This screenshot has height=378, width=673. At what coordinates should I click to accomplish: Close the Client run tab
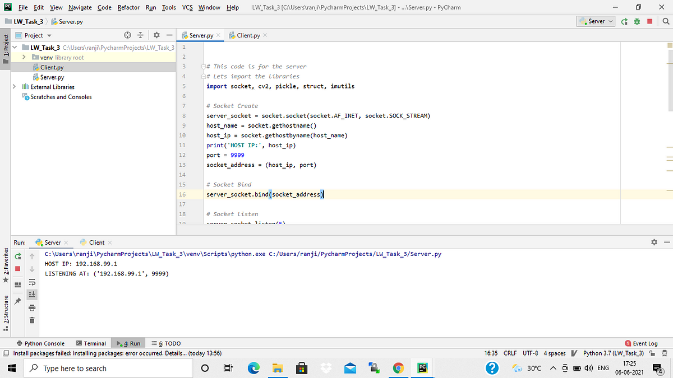pos(110,242)
